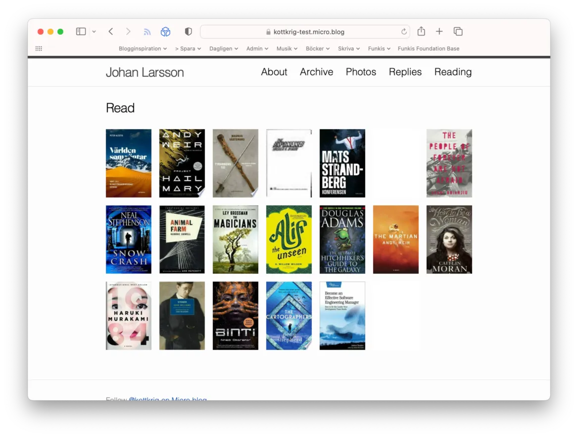Open Alif the Unseen book cover
Screen dimensions: 578x437
(x=289, y=240)
